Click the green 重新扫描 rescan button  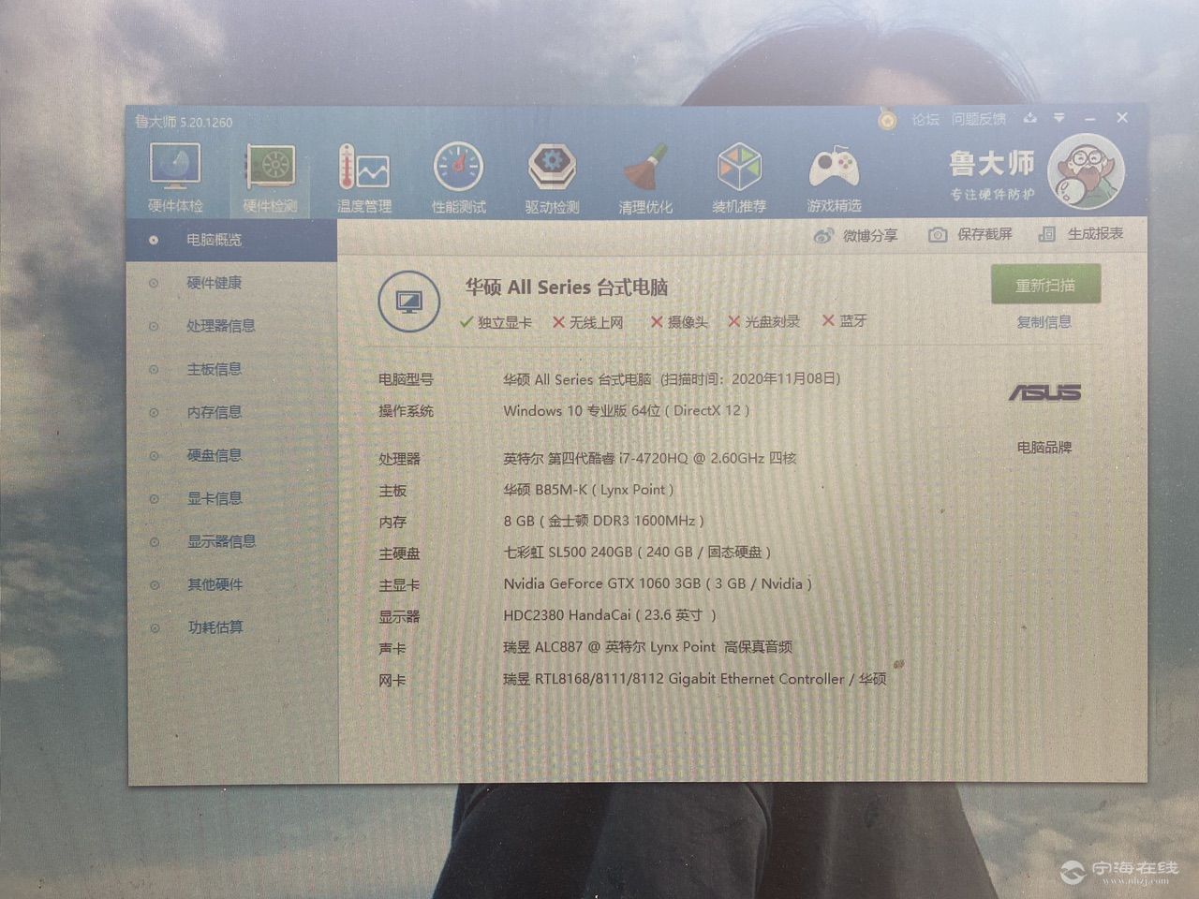click(1045, 285)
